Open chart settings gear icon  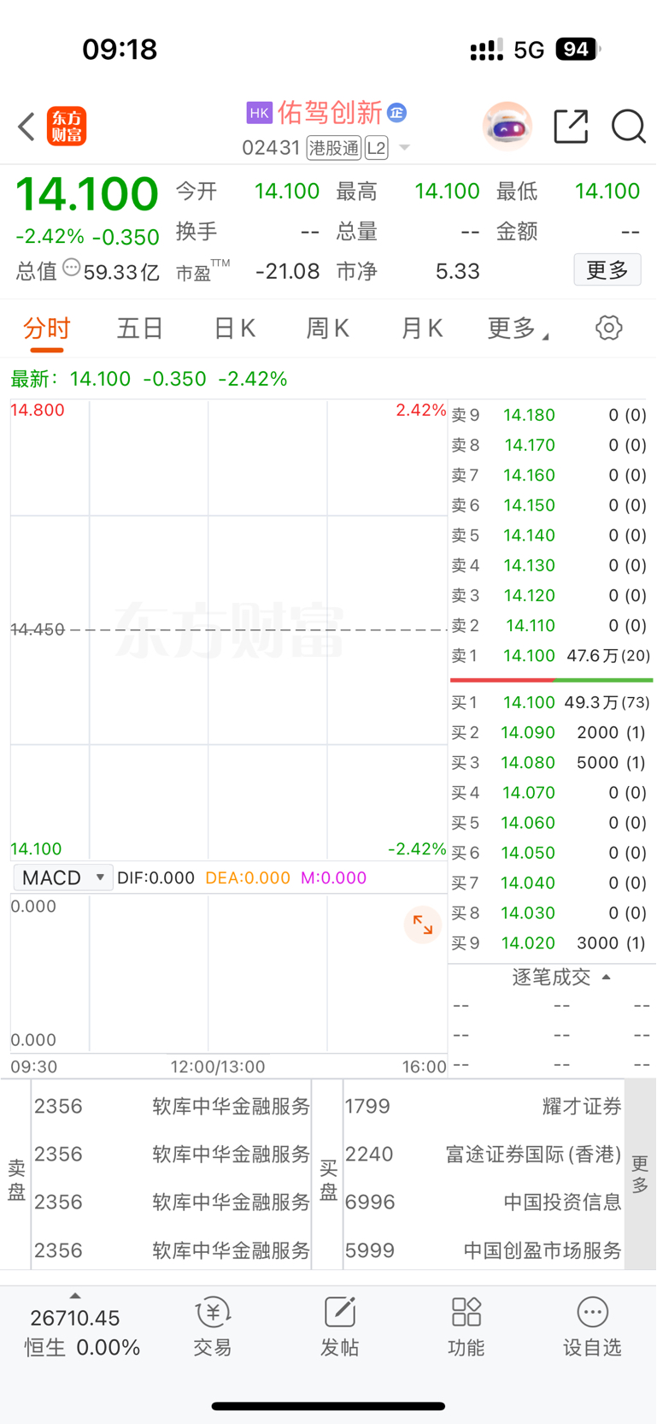(608, 328)
